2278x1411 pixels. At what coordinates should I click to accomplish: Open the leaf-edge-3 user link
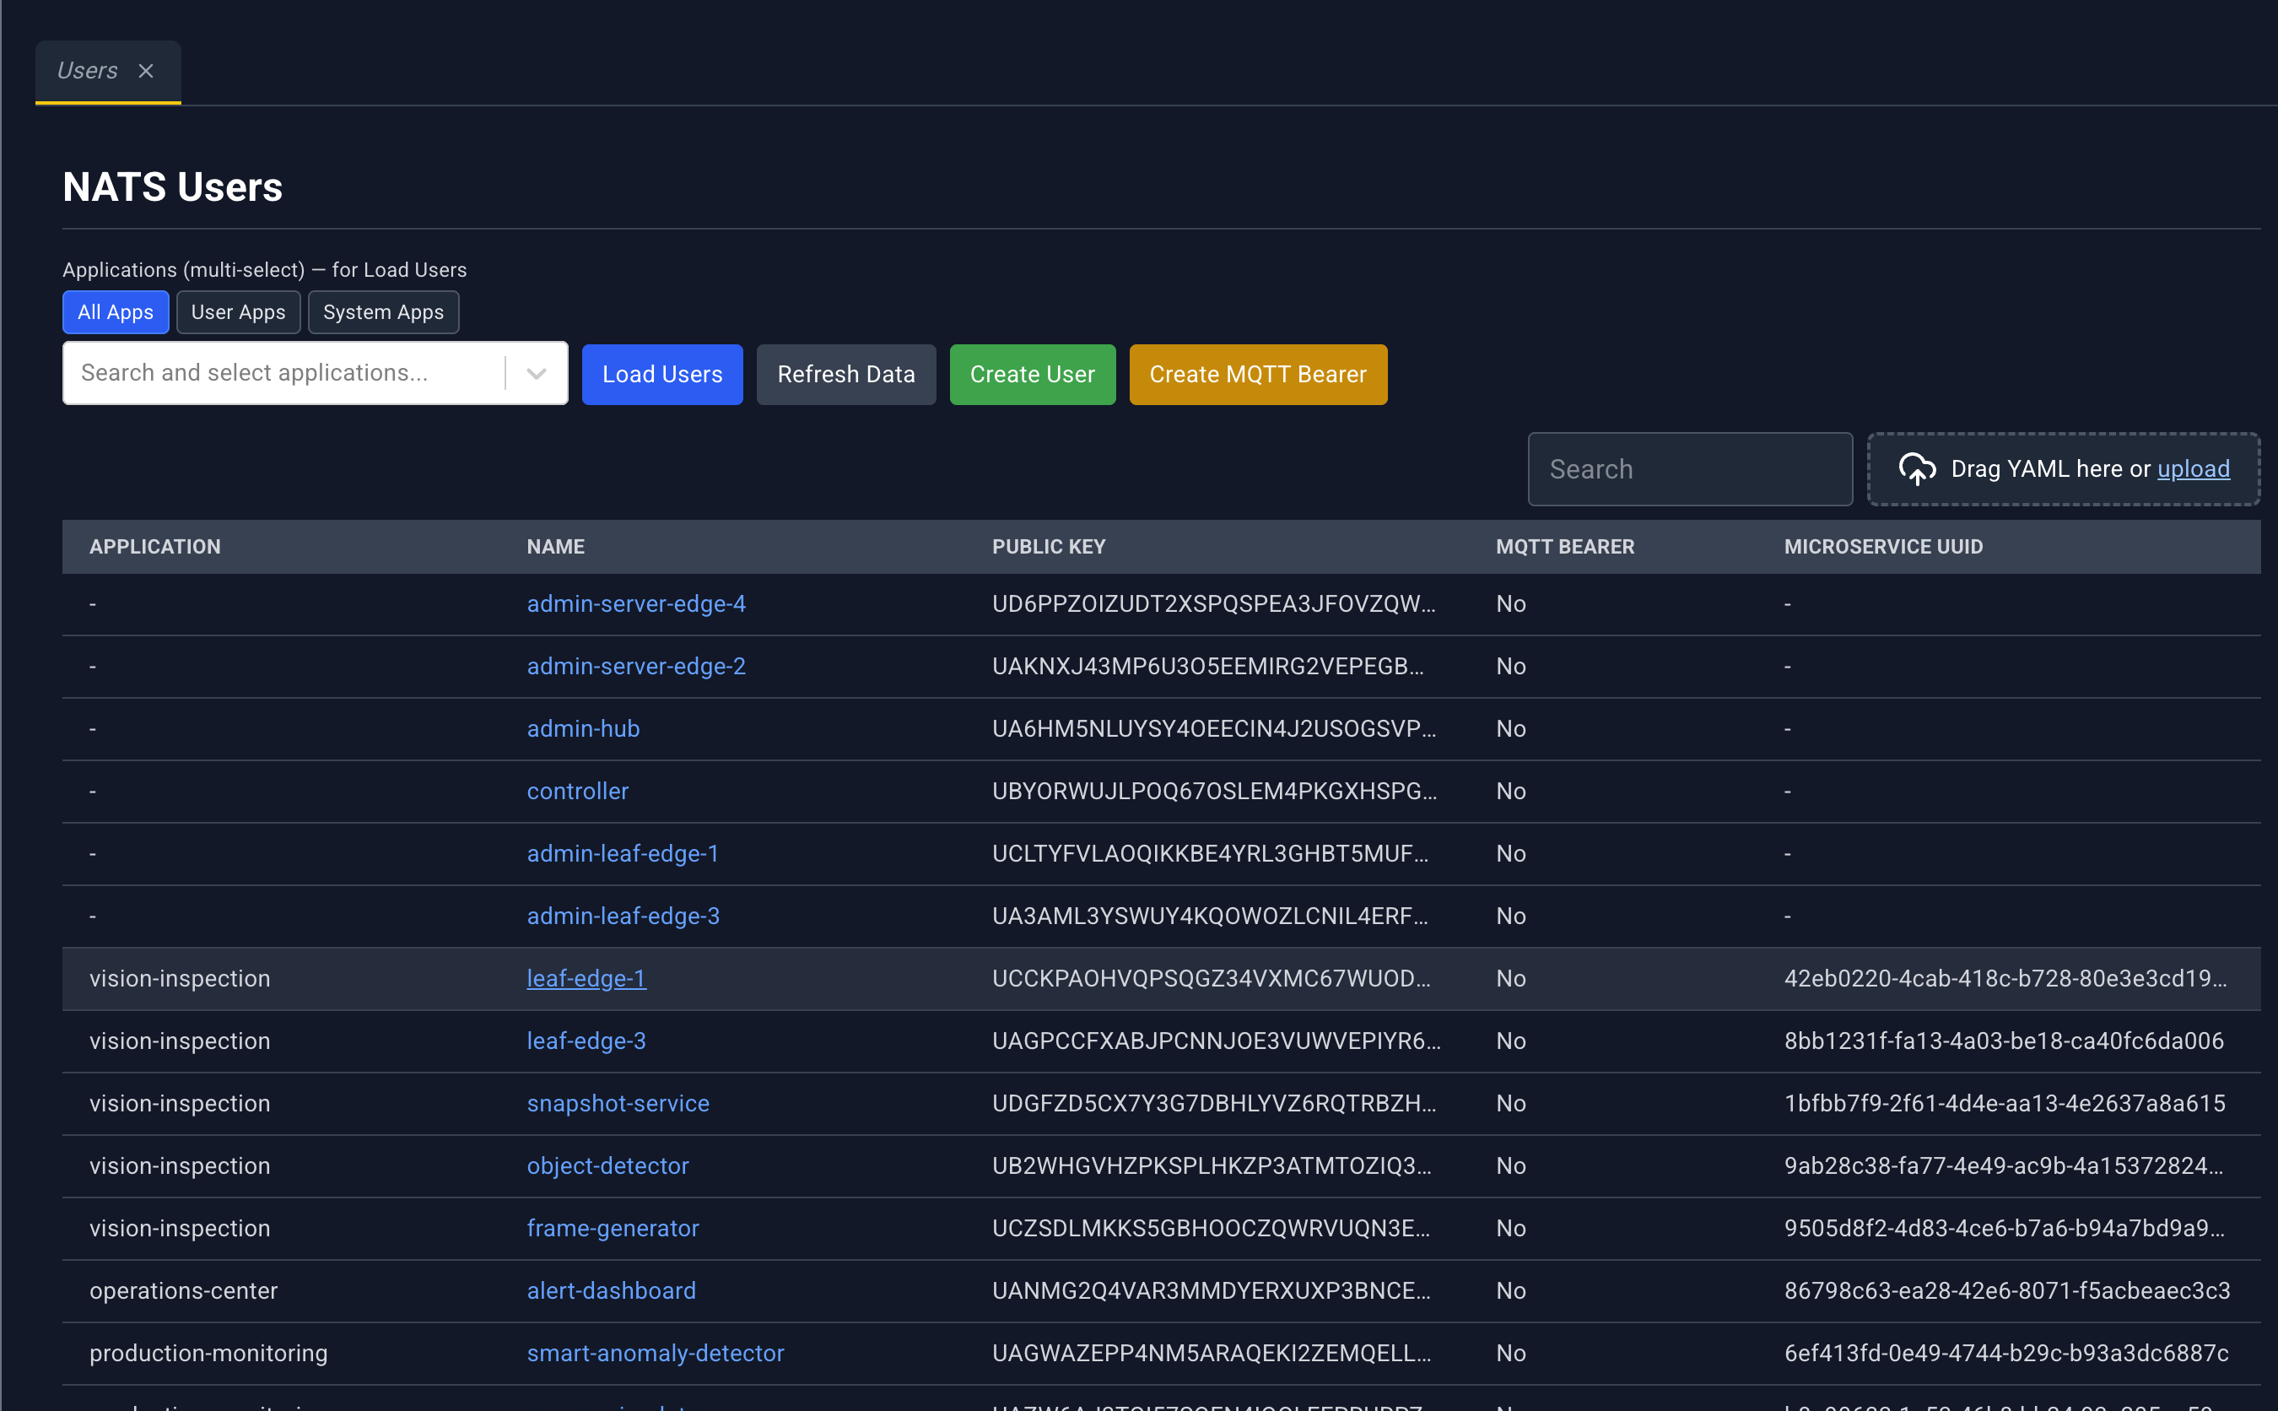[x=586, y=1041]
